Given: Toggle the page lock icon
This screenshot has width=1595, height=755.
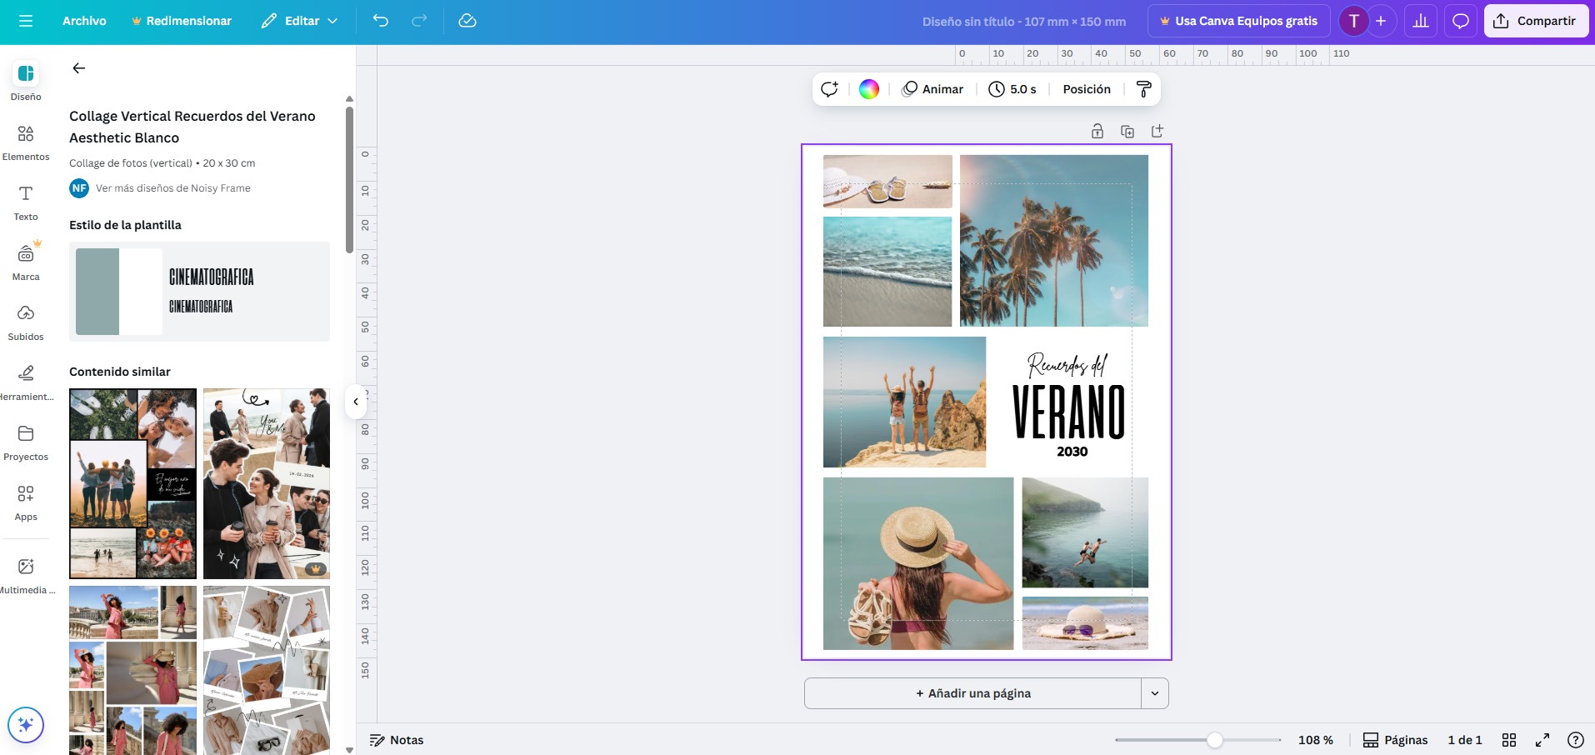Looking at the screenshot, I should [1097, 132].
